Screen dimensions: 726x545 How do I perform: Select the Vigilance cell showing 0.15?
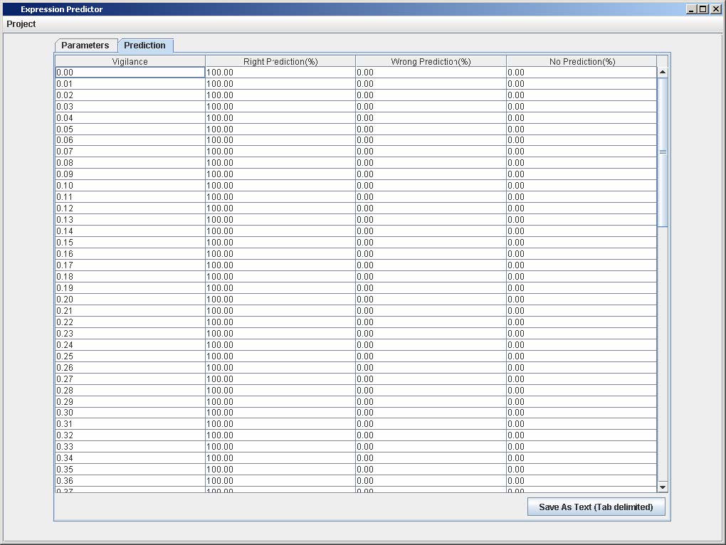[x=130, y=243]
